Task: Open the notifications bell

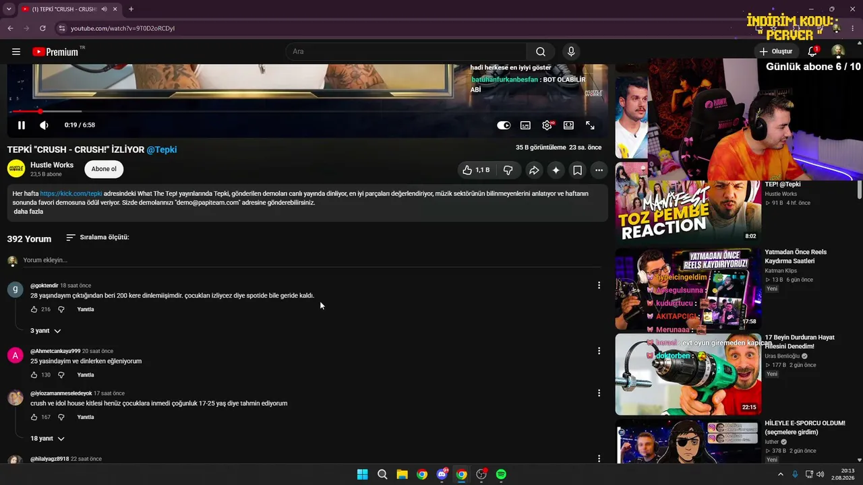Action: [x=812, y=52]
